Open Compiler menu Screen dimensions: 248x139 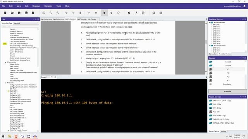tap(48, 6)
